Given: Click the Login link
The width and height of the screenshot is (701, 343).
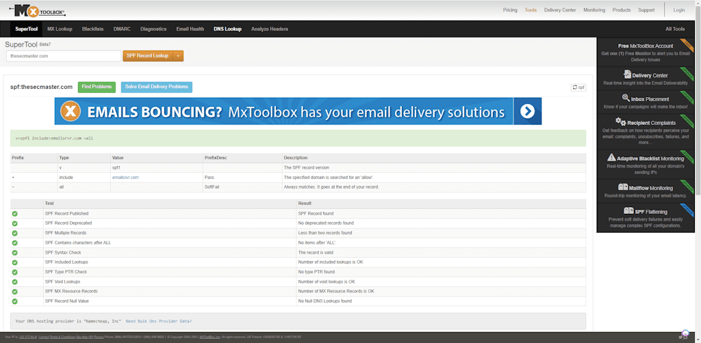Looking at the screenshot, I should point(678,10).
